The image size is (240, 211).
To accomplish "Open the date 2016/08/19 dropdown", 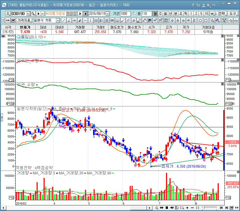I will point(108,13).
